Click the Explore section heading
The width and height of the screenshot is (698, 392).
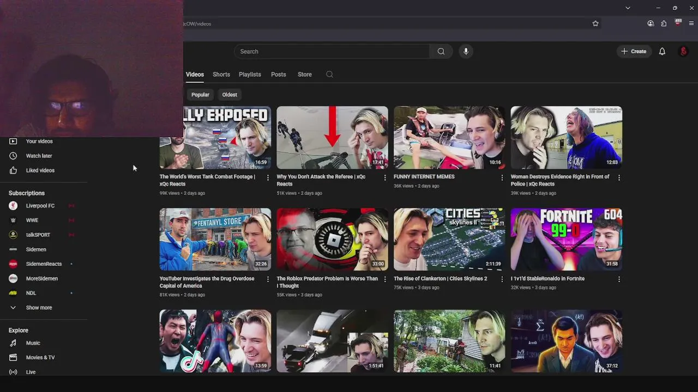pyautogui.click(x=19, y=330)
